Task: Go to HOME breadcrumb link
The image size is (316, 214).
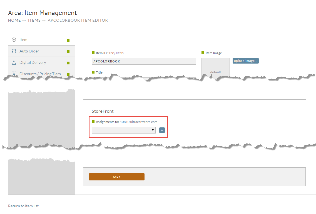Action: click(x=14, y=20)
